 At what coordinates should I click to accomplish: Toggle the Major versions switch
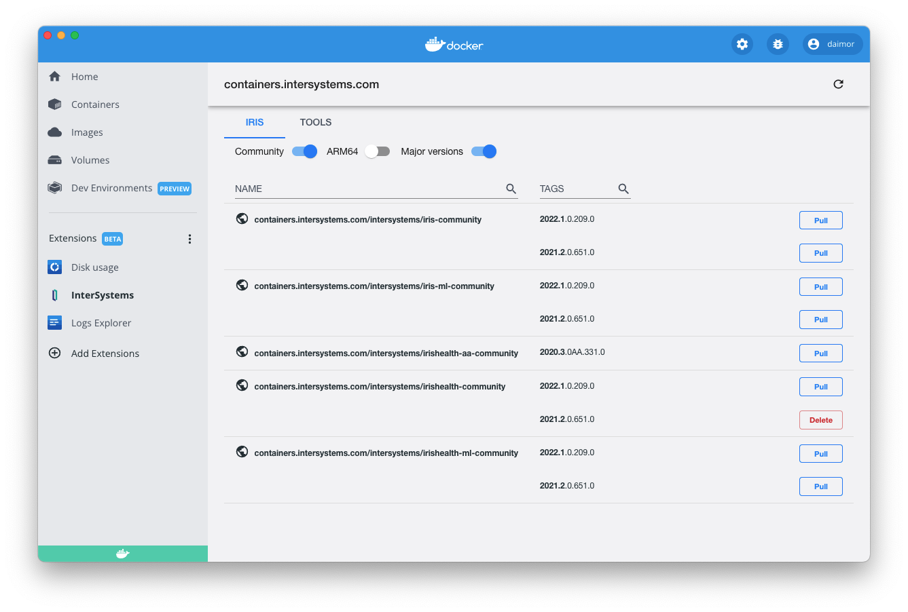pyautogui.click(x=484, y=151)
